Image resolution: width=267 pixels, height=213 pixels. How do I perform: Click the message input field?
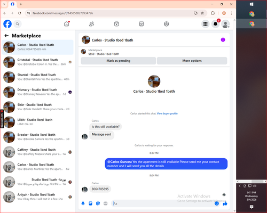coord(163,203)
